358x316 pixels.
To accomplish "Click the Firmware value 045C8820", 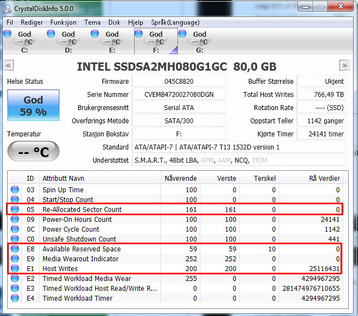I will click(x=179, y=82).
